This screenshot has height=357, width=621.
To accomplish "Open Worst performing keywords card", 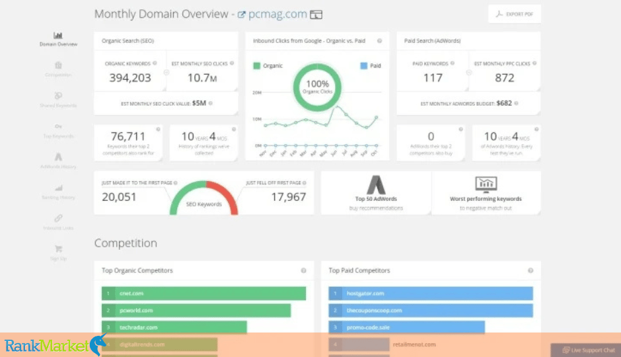I will coord(486,193).
